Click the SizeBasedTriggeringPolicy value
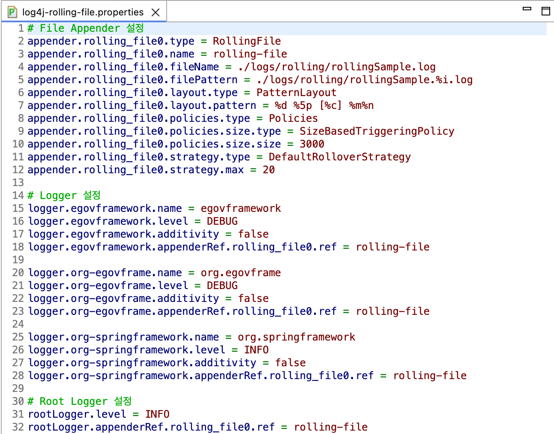 [377, 131]
